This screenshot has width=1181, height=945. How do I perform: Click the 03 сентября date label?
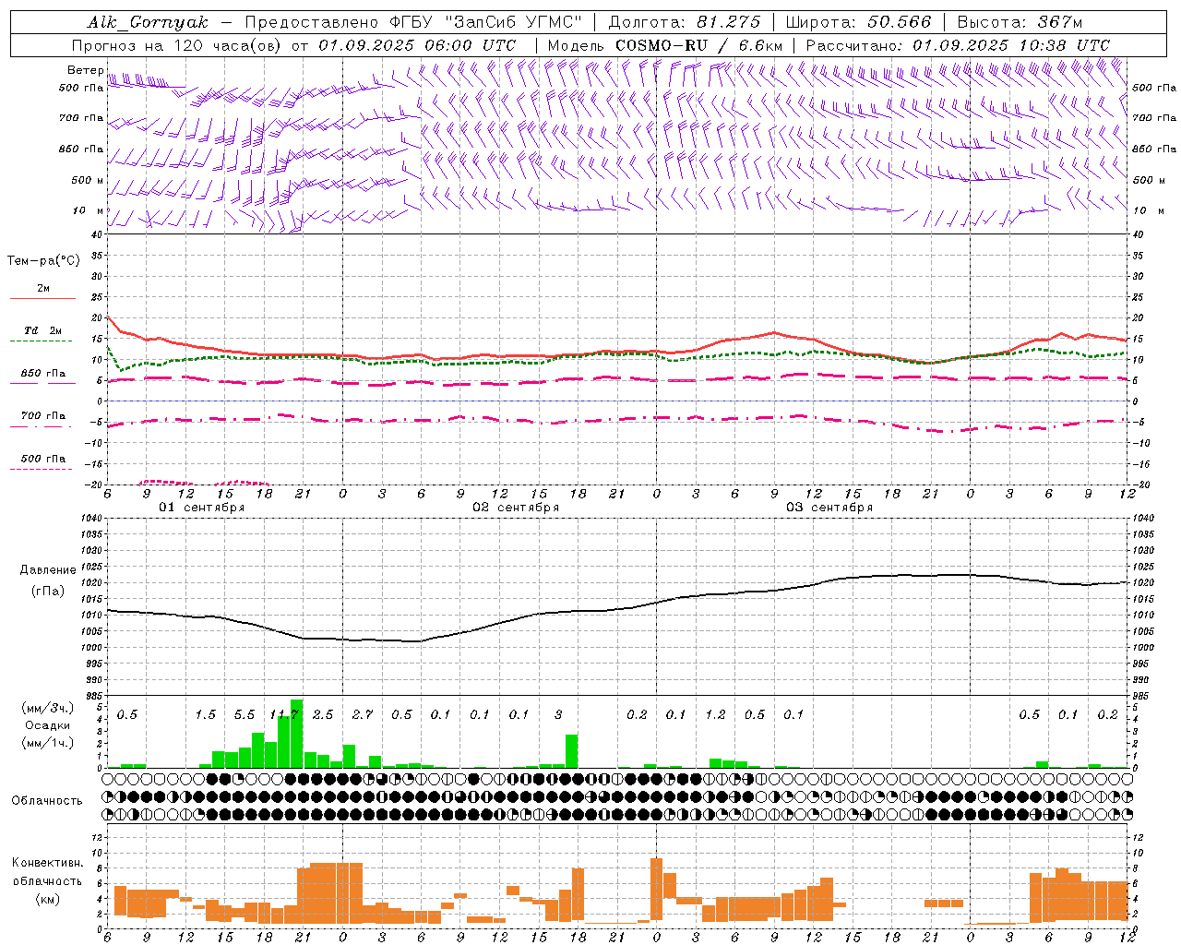tap(829, 508)
